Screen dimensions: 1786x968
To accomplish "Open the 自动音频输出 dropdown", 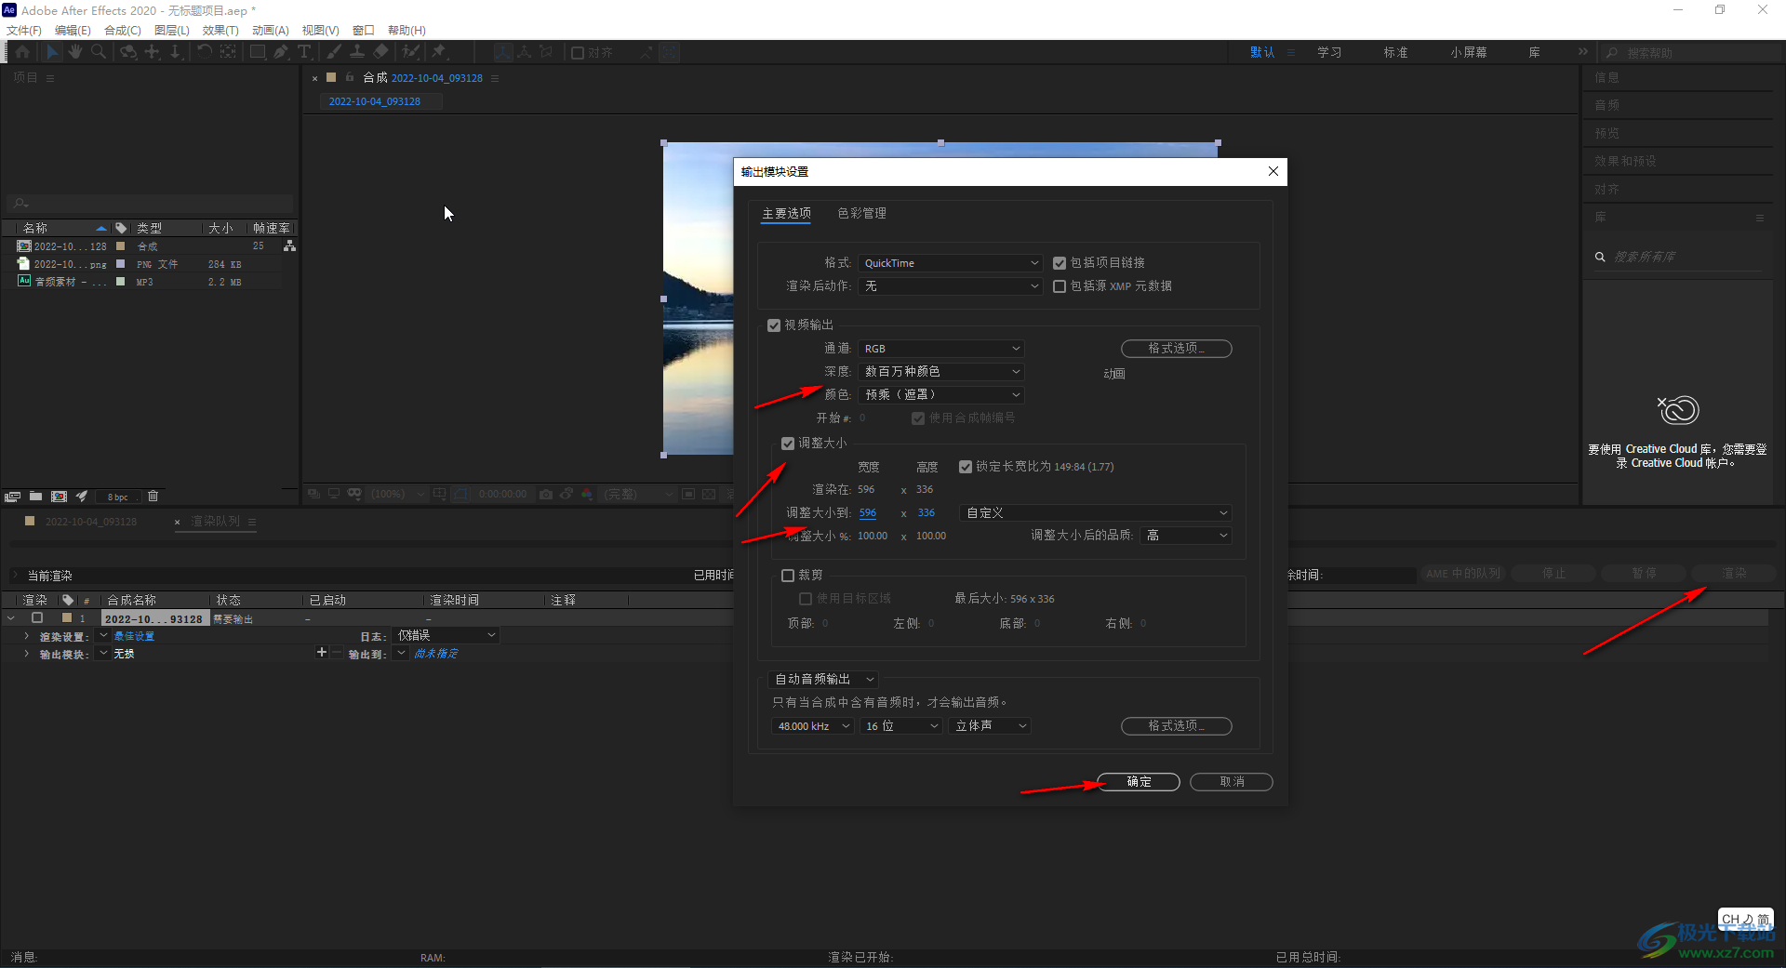I will (823, 680).
